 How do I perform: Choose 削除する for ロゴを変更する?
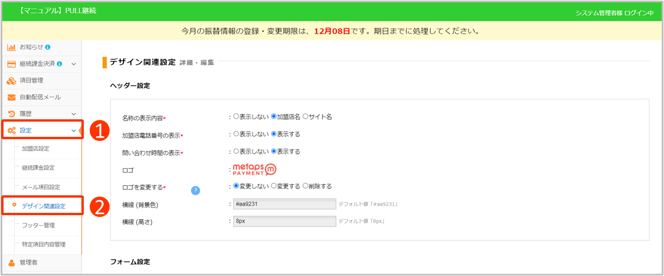(x=305, y=186)
